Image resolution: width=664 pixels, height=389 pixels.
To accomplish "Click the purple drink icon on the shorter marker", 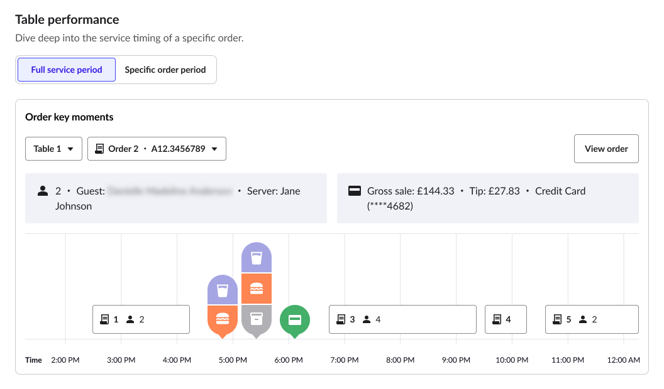I will (x=223, y=290).
